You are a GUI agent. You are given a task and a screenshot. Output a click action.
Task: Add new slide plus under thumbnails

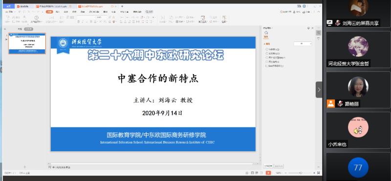coord(24,167)
